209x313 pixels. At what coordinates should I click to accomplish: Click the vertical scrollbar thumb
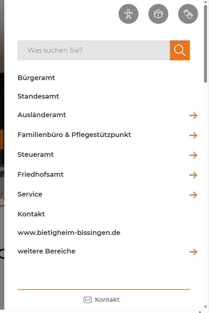coord(205,44)
